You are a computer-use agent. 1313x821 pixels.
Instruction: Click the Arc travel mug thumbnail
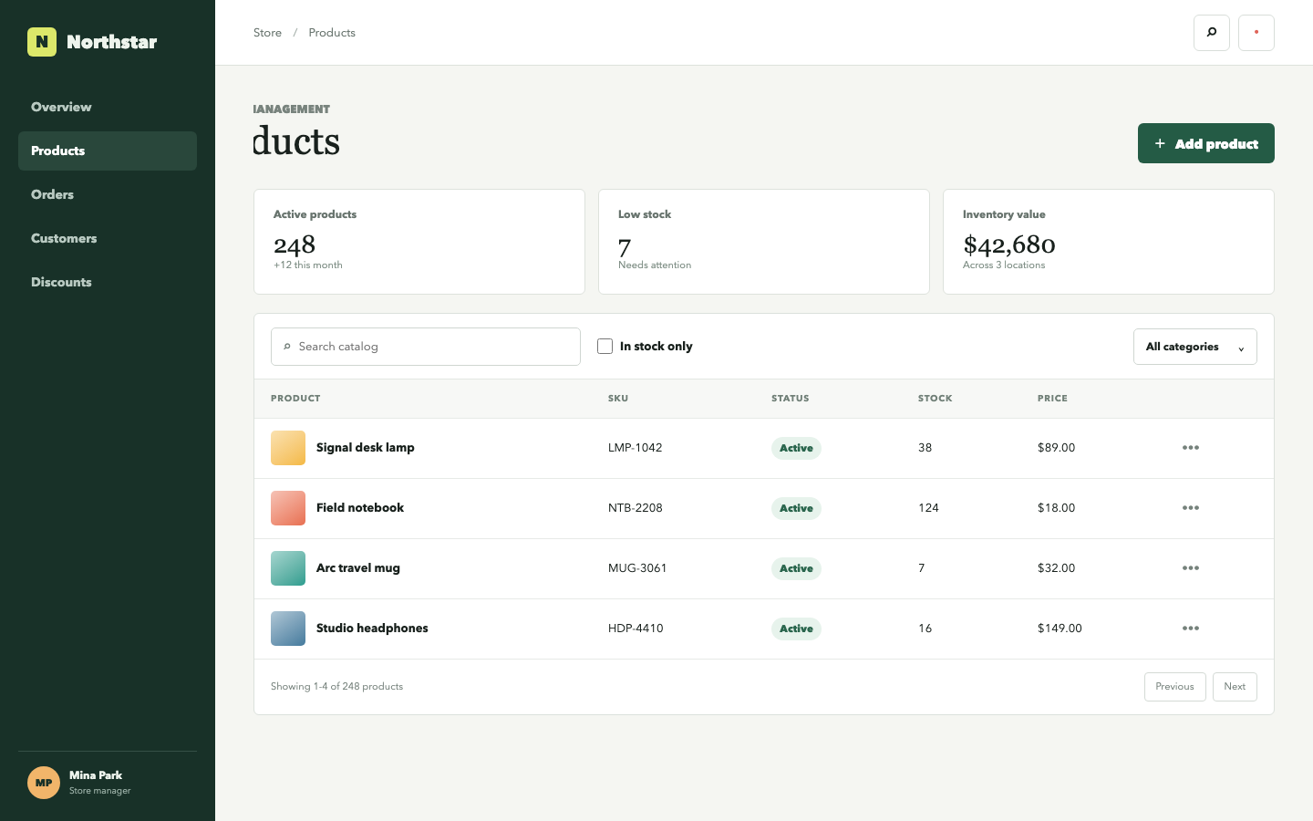tap(288, 568)
